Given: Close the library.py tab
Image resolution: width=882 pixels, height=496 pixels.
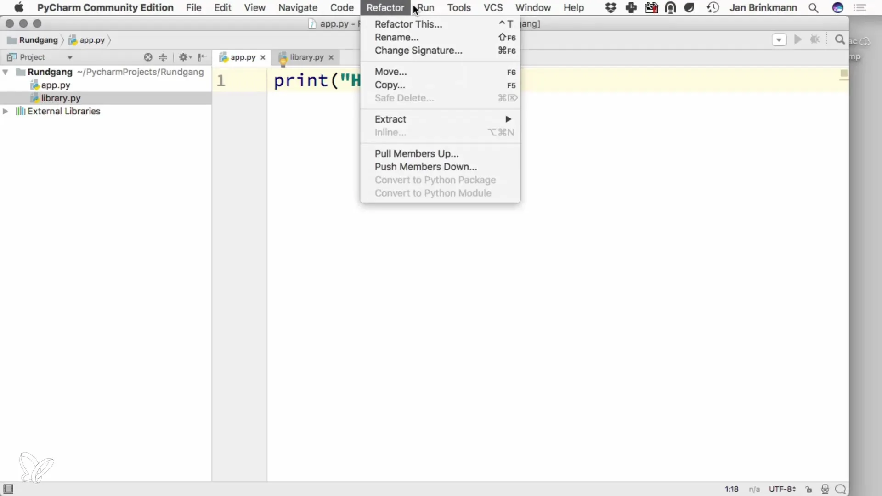Looking at the screenshot, I should pos(331,58).
